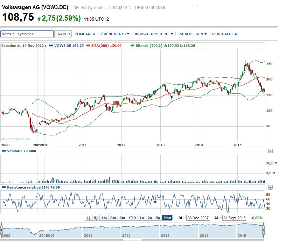
Task: Click the +6,00% performance value
Action: coord(256,218)
